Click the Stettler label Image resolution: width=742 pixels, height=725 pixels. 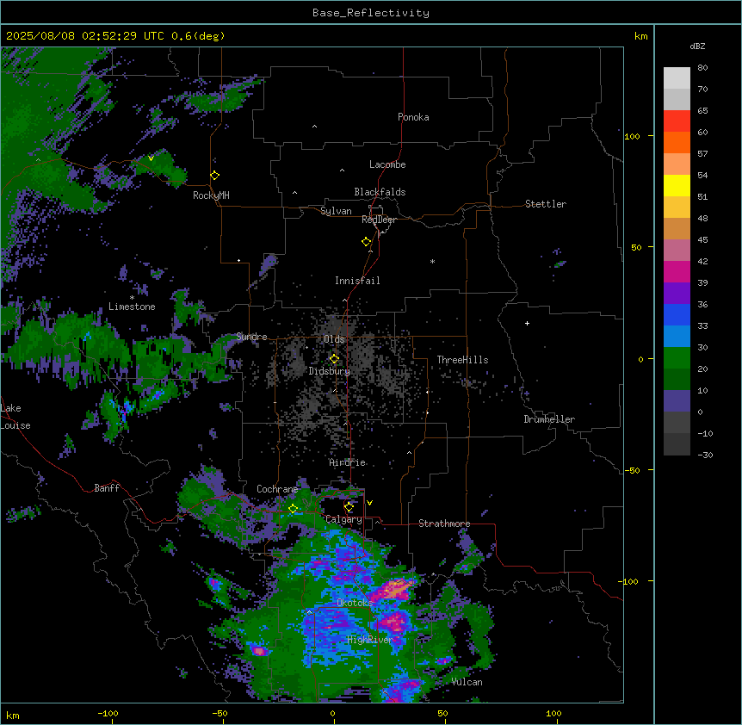click(x=545, y=204)
